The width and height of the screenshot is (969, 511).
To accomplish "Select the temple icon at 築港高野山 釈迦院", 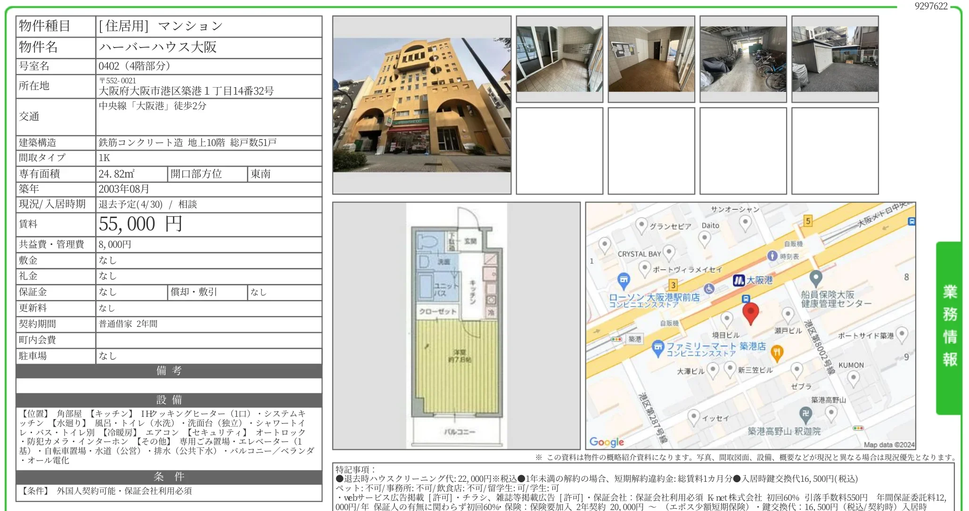I will click(805, 413).
